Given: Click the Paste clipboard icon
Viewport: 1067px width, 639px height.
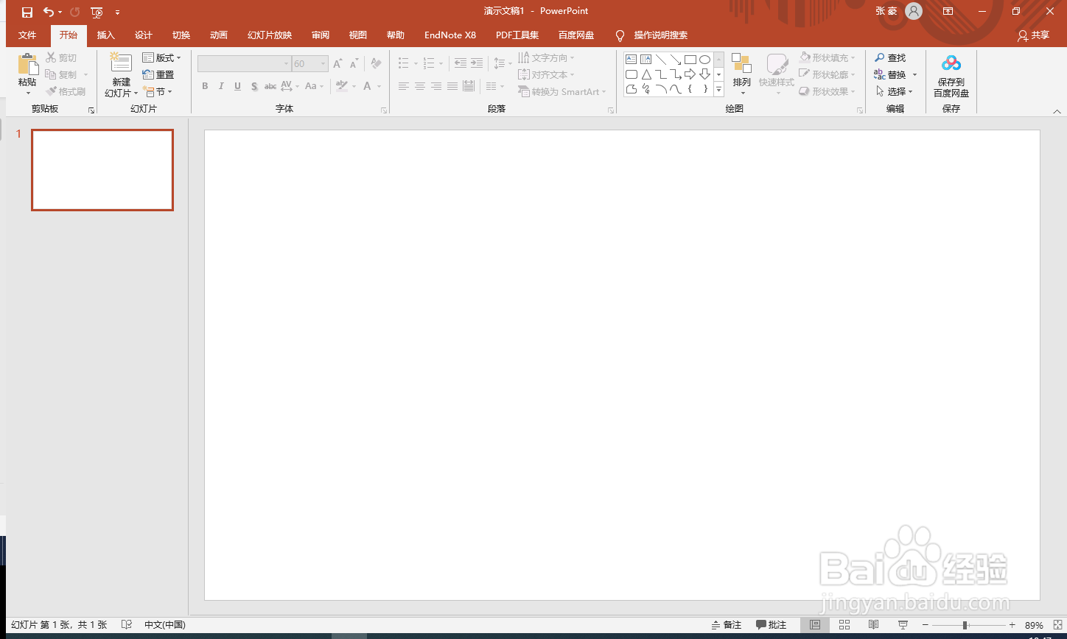Looking at the screenshot, I should click(27, 65).
